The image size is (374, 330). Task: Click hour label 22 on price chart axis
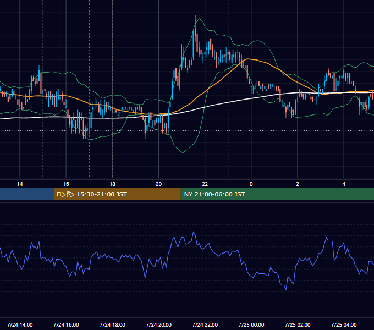pos(205,184)
